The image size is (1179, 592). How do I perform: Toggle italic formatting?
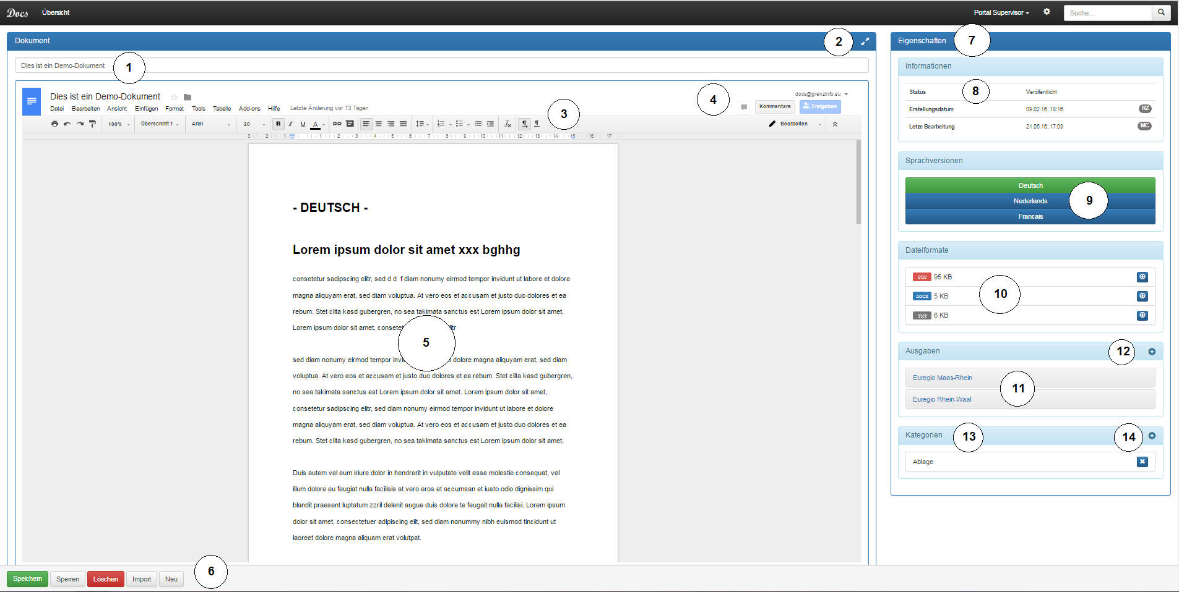[x=290, y=124]
